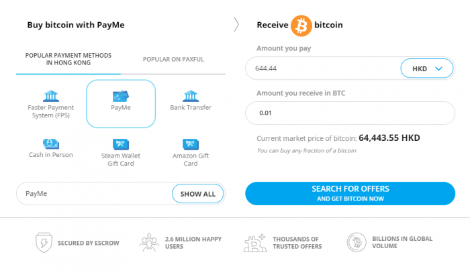The width and height of the screenshot is (470, 273).
Task: Expand currency list via chevron arrow
Action: pos(439,68)
